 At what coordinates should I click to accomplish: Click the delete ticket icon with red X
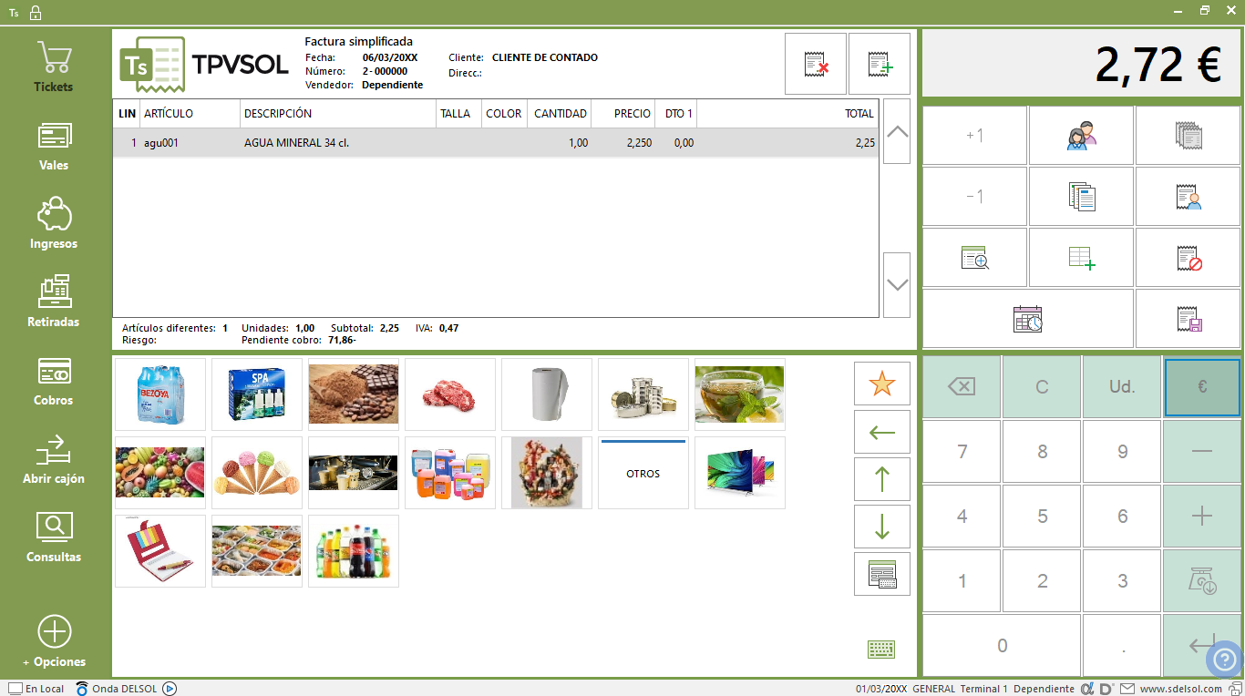pyautogui.click(x=816, y=64)
